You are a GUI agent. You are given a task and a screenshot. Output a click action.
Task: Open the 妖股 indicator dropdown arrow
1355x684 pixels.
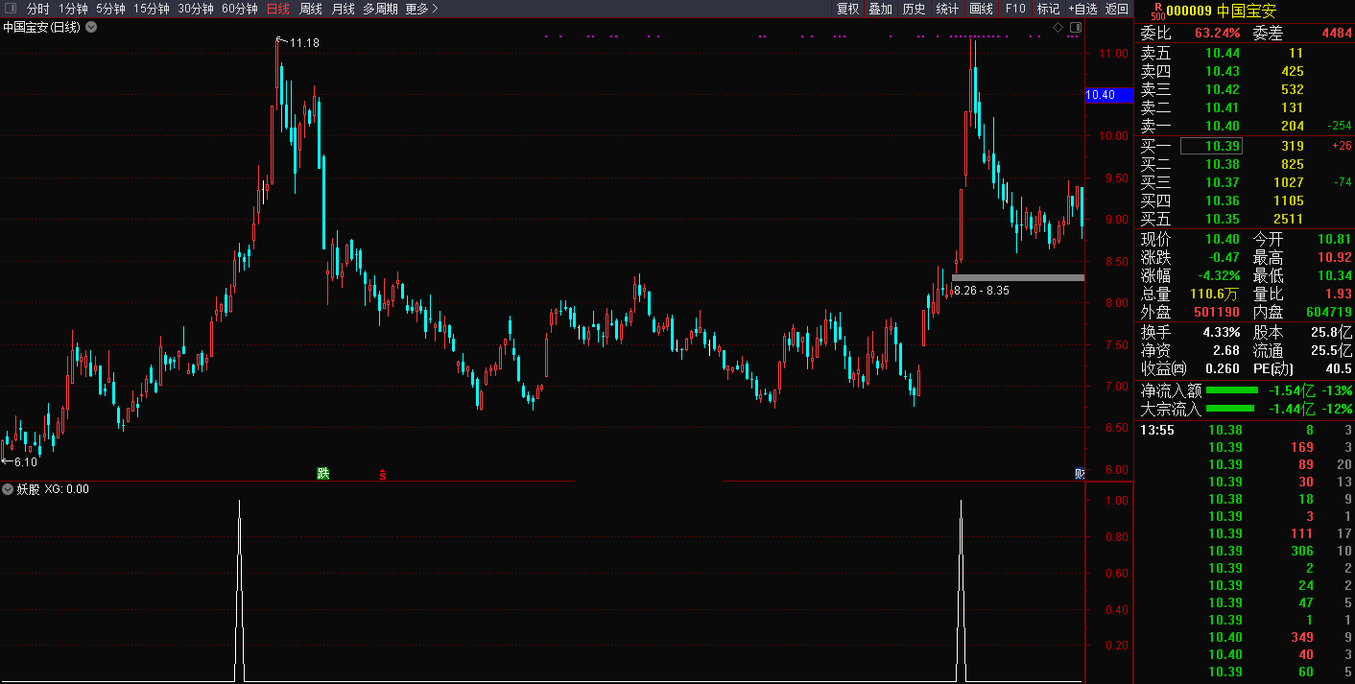(x=8, y=488)
